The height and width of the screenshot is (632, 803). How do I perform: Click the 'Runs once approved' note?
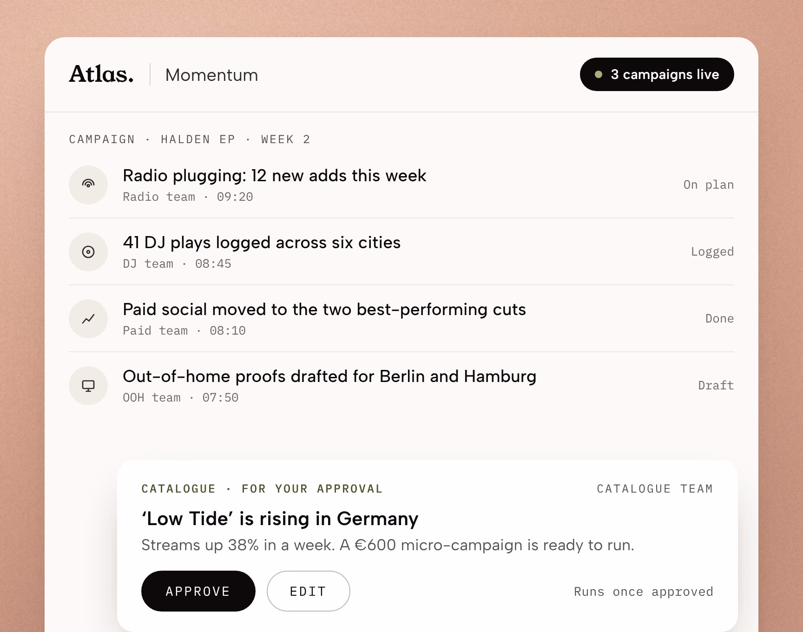click(643, 592)
